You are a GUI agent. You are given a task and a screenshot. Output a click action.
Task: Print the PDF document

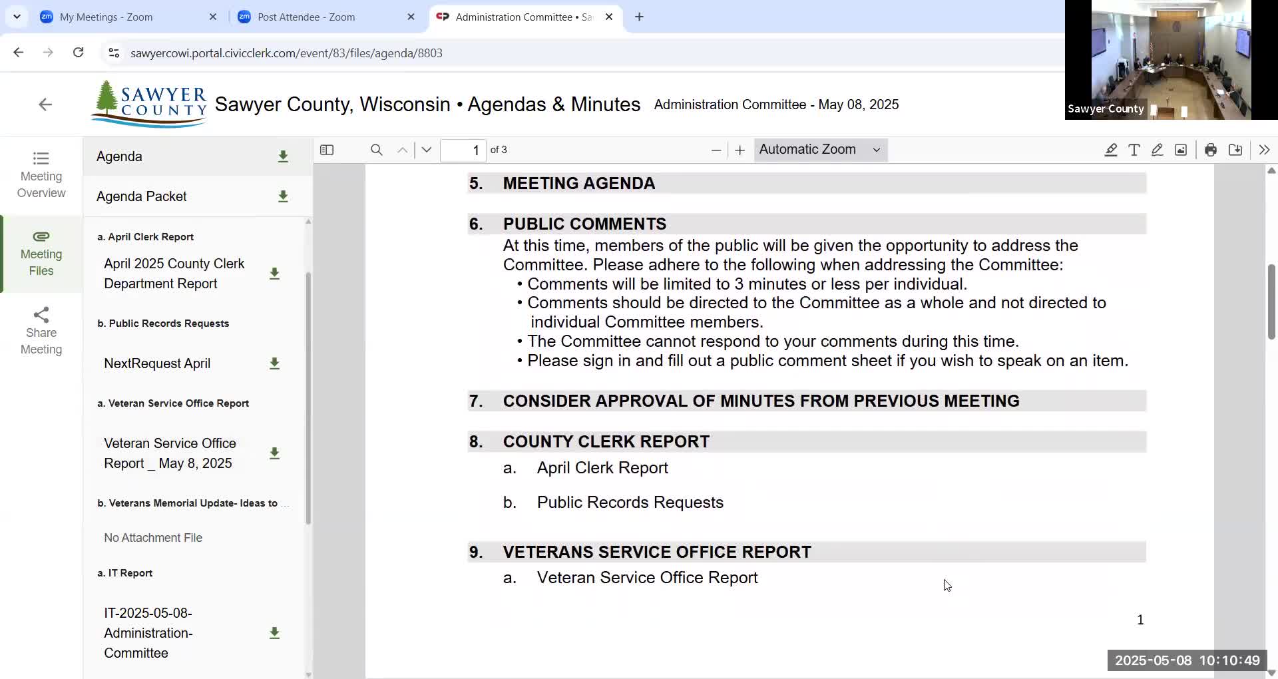coord(1211,150)
